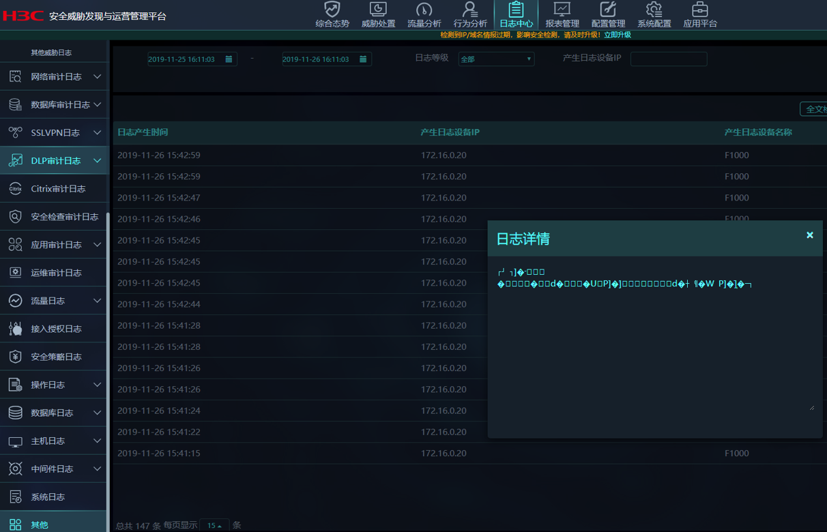Screen dimensions: 827x532
Task: Open calendar picker for start date
Action: tap(229, 59)
